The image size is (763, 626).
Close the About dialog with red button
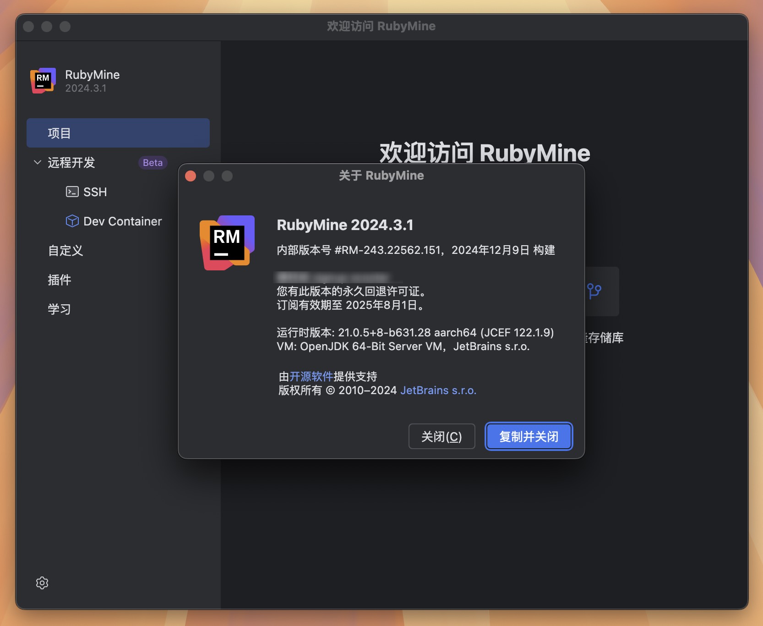click(191, 176)
